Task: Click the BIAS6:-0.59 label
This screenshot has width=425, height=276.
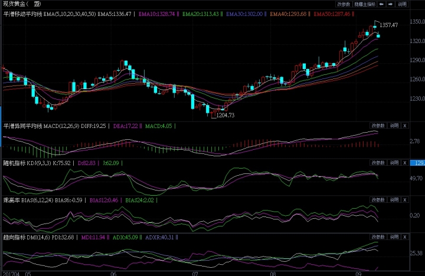Action: [x=68, y=200]
